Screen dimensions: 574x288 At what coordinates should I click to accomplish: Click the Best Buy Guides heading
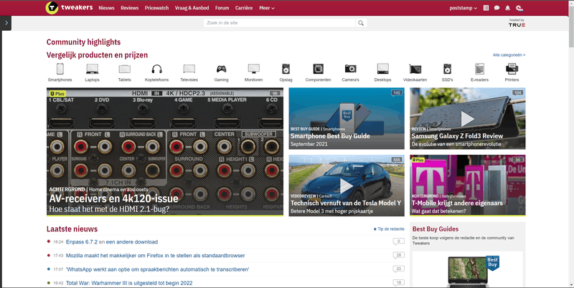pos(436,229)
